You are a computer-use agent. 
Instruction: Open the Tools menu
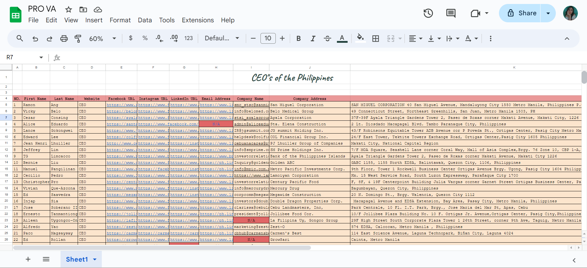(x=167, y=20)
